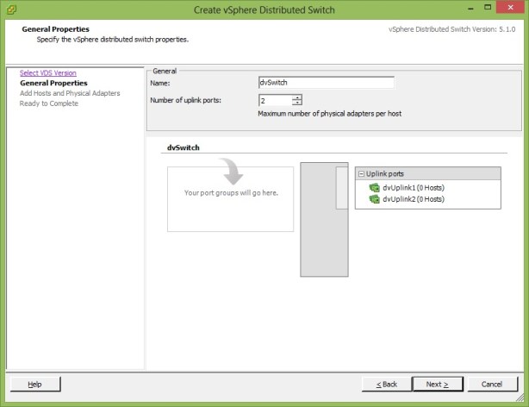
Task: Go back with the Back button
Action: pos(387,384)
